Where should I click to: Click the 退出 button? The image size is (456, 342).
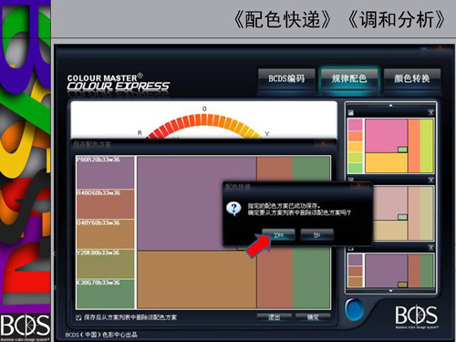[275, 317]
